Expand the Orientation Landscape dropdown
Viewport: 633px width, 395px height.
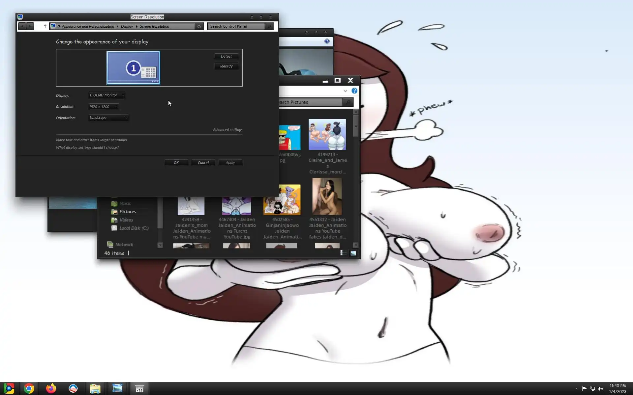(108, 118)
